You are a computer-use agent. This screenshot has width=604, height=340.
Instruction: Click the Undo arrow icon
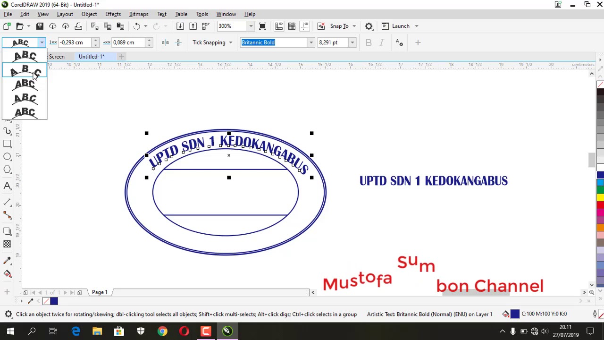pos(136,26)
